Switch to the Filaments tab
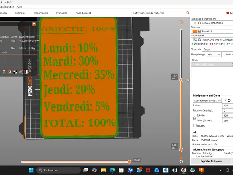Screen dimensions: 233x175 pyautogui.click(x=20, y=13)
